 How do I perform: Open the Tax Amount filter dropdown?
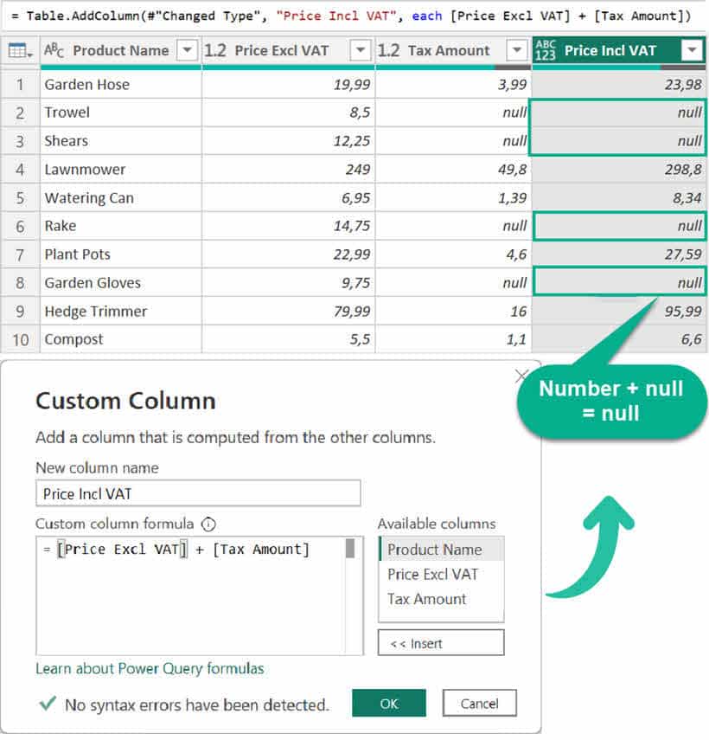(515, 50)
